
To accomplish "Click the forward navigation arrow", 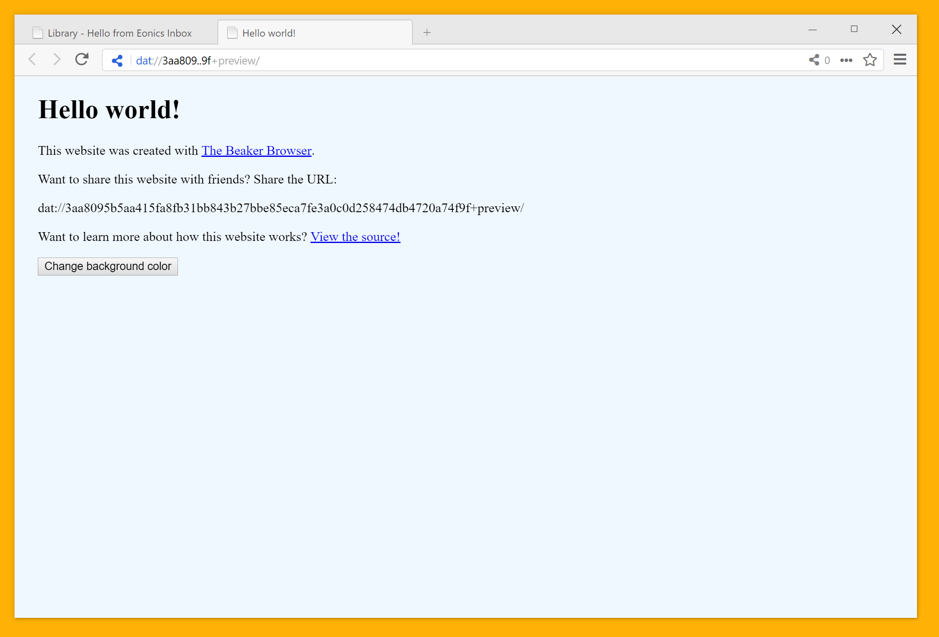I will (x=57, y=59).
